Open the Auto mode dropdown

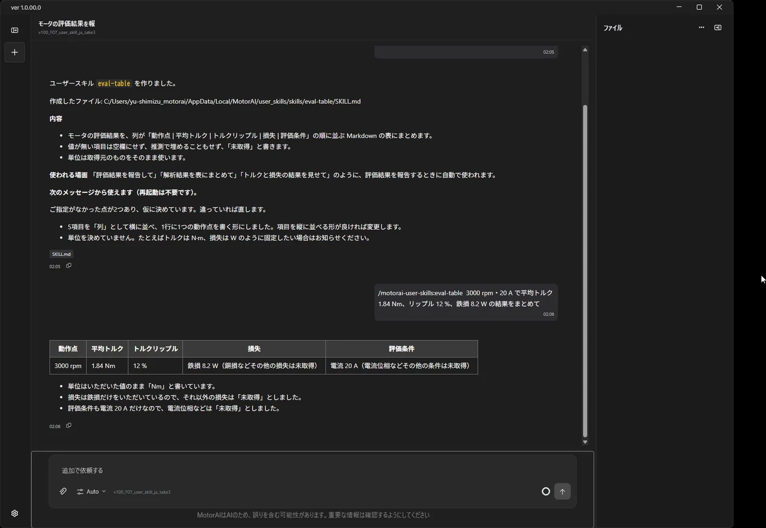coord(91,492)
